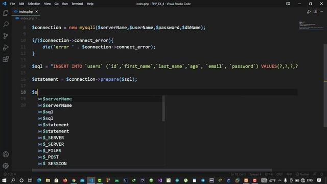
Task: Select the PHP language mode indicator
Action: [289, 174]
